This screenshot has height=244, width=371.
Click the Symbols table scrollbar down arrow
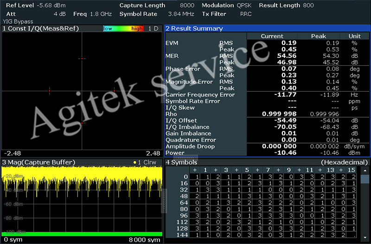coord(365,238)
